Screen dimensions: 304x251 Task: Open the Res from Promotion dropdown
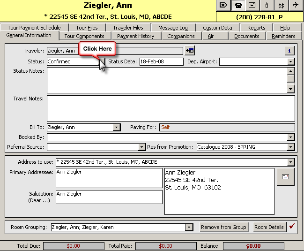click(291, 147)
